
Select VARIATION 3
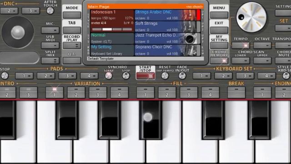coord(98,92)
